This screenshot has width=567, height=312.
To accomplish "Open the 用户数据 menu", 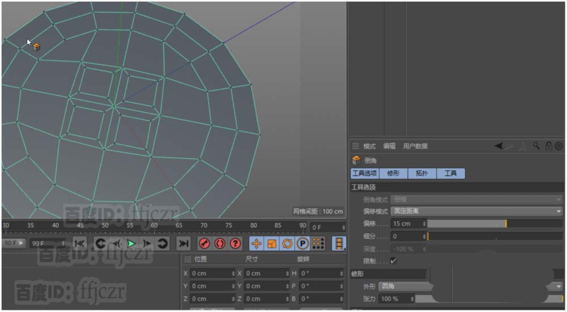I will (415, 146).
